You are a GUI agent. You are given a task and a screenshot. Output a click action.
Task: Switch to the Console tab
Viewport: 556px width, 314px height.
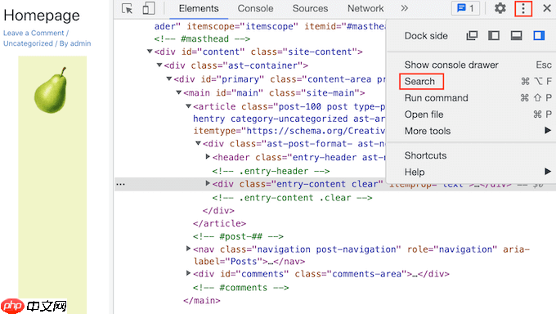[x=255, y=8]
